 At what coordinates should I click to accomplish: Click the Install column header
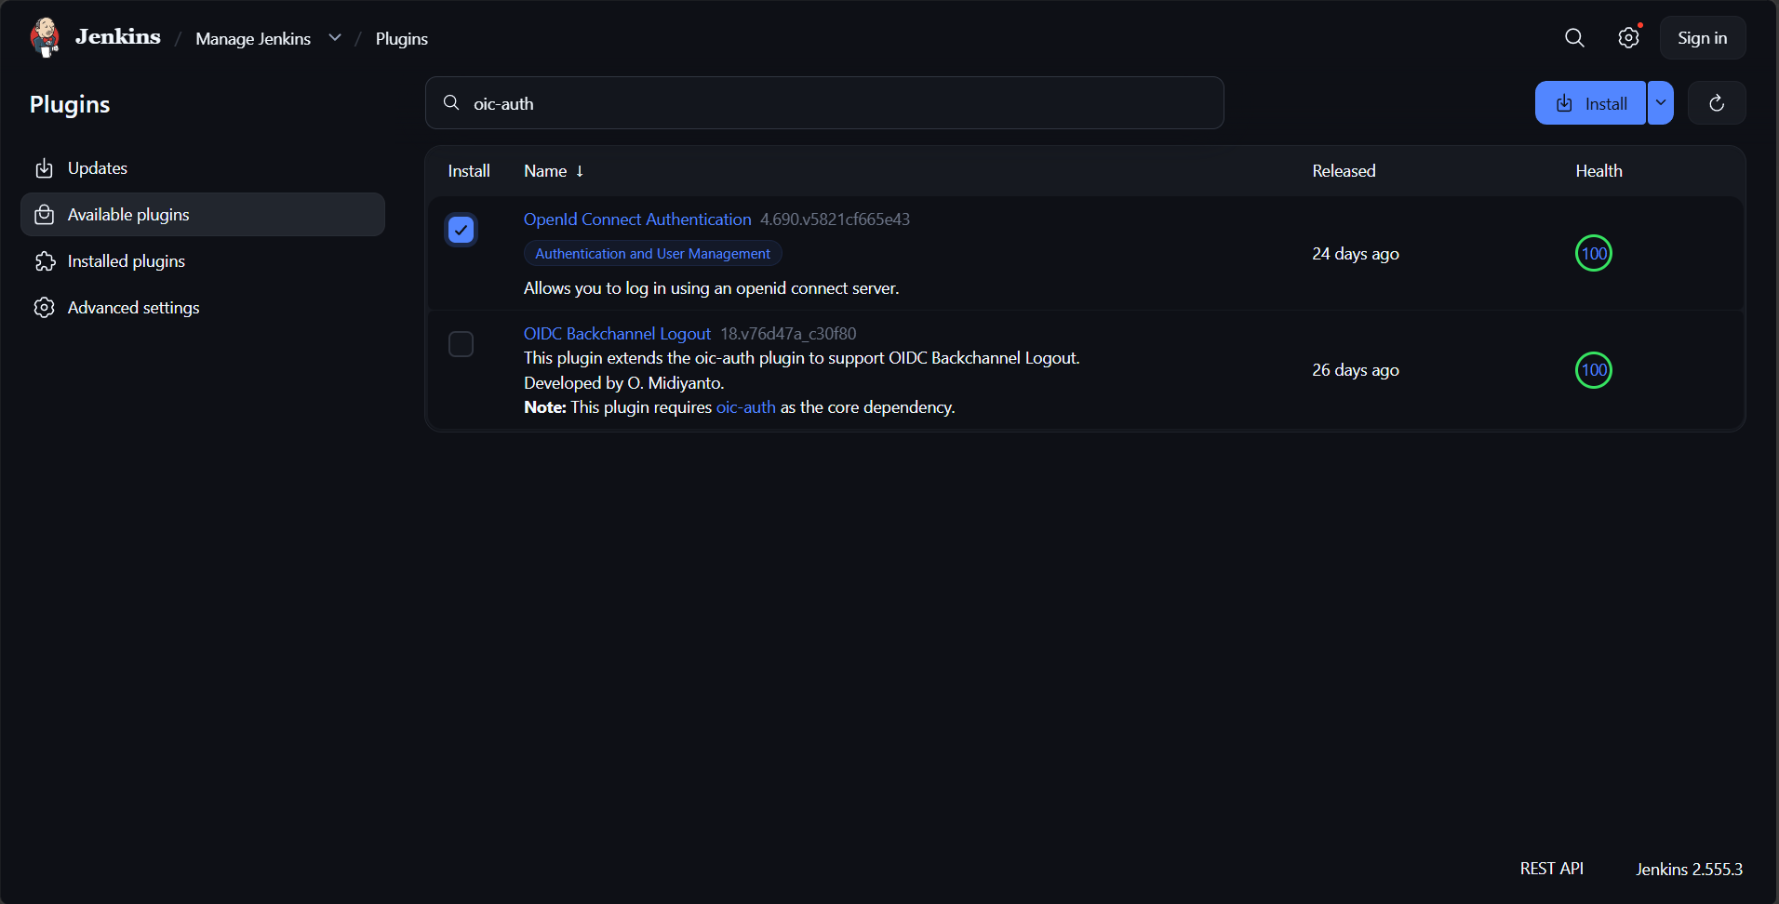(469, 171)
